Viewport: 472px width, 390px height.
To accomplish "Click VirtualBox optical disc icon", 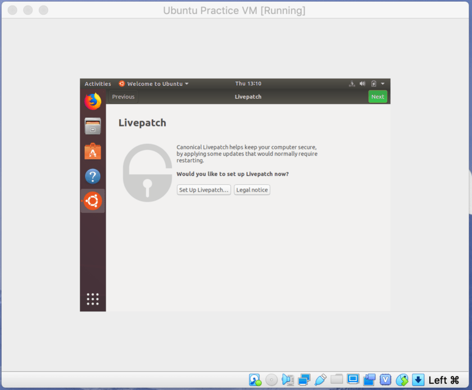I will [271, 380].
